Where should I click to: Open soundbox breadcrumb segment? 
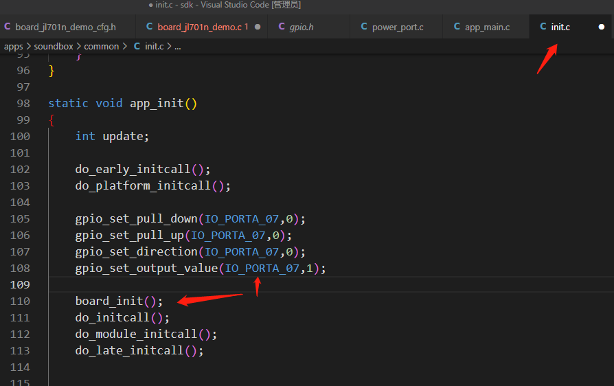click(54, 46)
